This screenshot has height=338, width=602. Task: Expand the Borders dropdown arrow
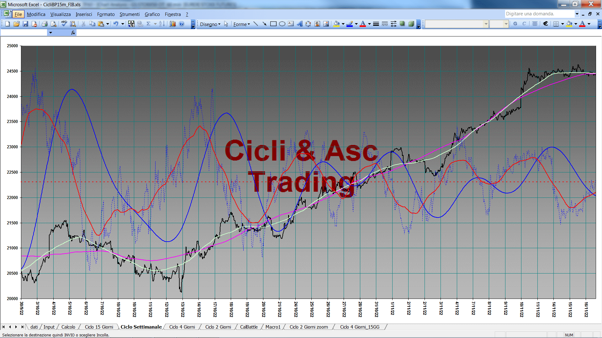pos(562,24)
